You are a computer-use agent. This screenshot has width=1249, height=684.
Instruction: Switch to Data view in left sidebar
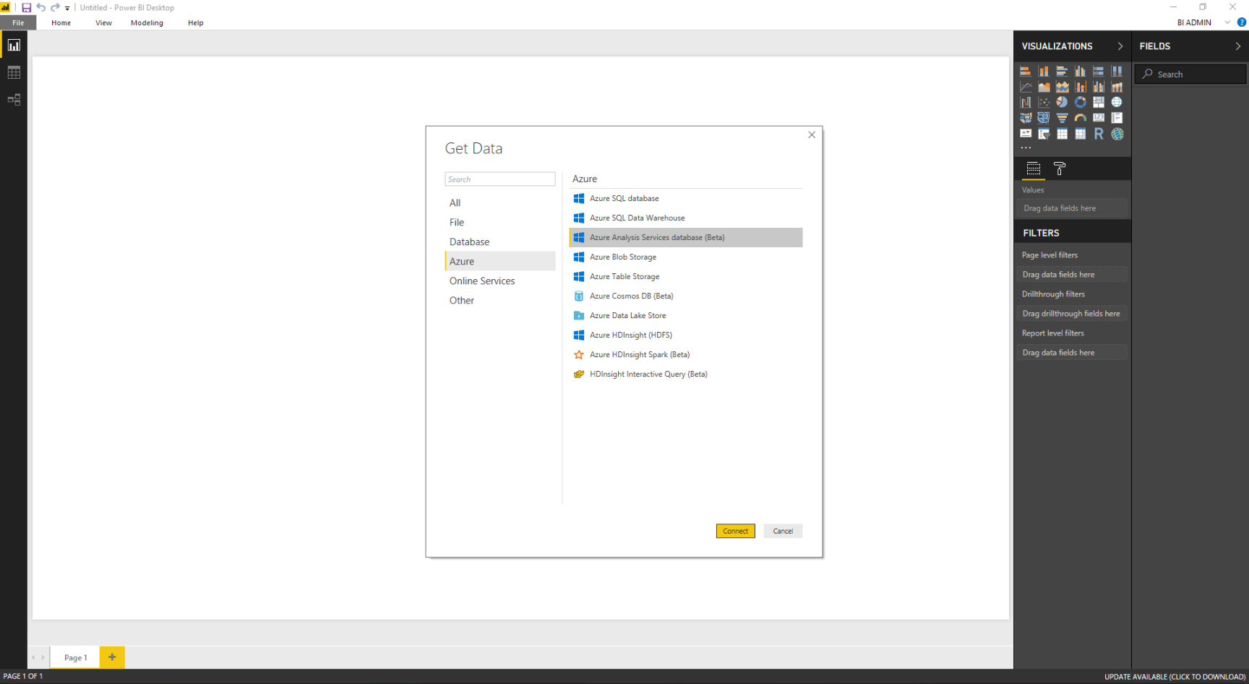pyautogui.click(x=14, y=72)
